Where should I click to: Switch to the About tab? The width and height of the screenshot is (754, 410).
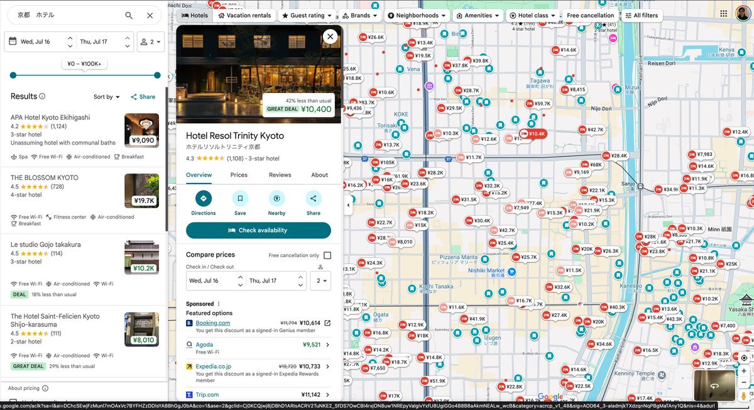tap(319, 175)
